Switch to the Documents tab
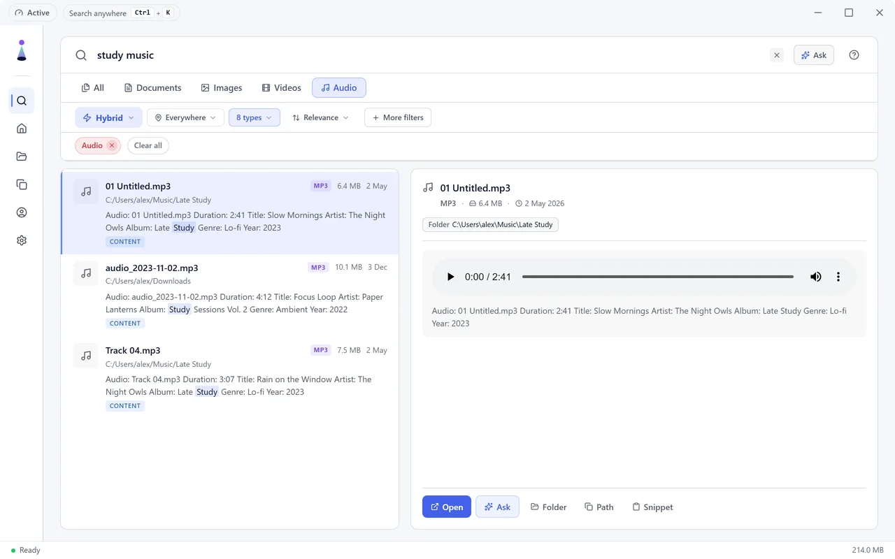Screen dimensions: 895x559 (x=152, y=87)
